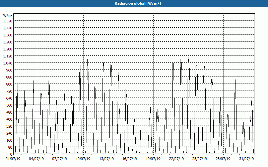
Task: Click the 1.520 y-axis value
Action: (x=8, y=21)
